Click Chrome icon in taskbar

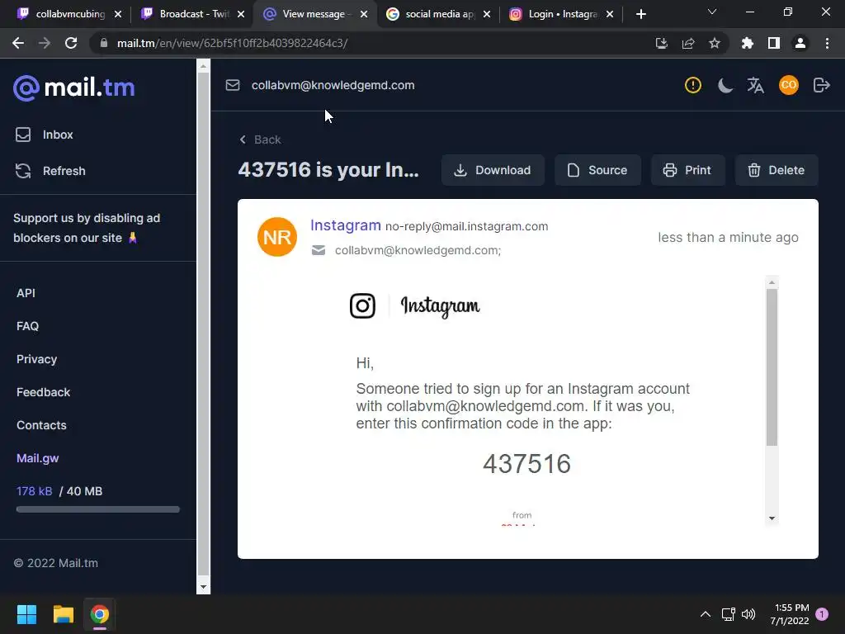pos(99,614)
